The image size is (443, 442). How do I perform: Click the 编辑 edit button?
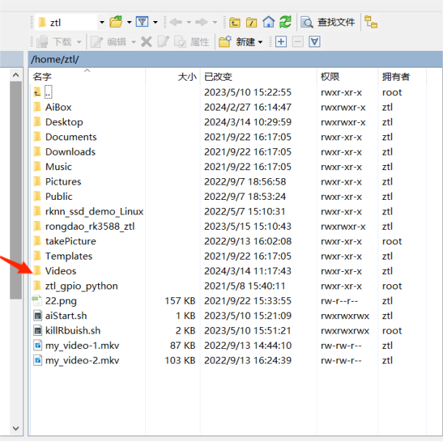[108, 42]
